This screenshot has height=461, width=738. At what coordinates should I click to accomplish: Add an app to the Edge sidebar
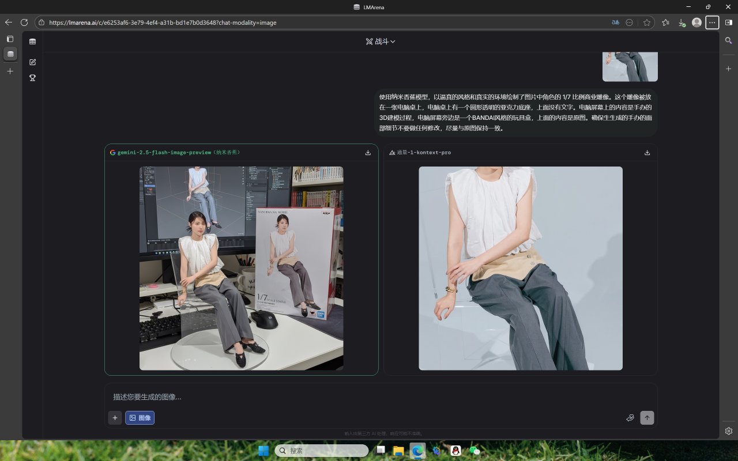(729, 69)
